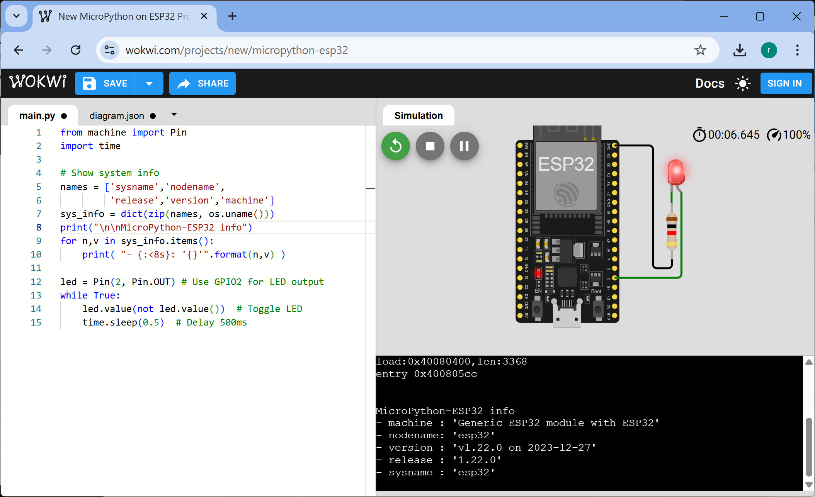The width and height of the screenshot is (815, 497).
Task: Click the serial console scroll down arrow
Action: coord(808,484)
